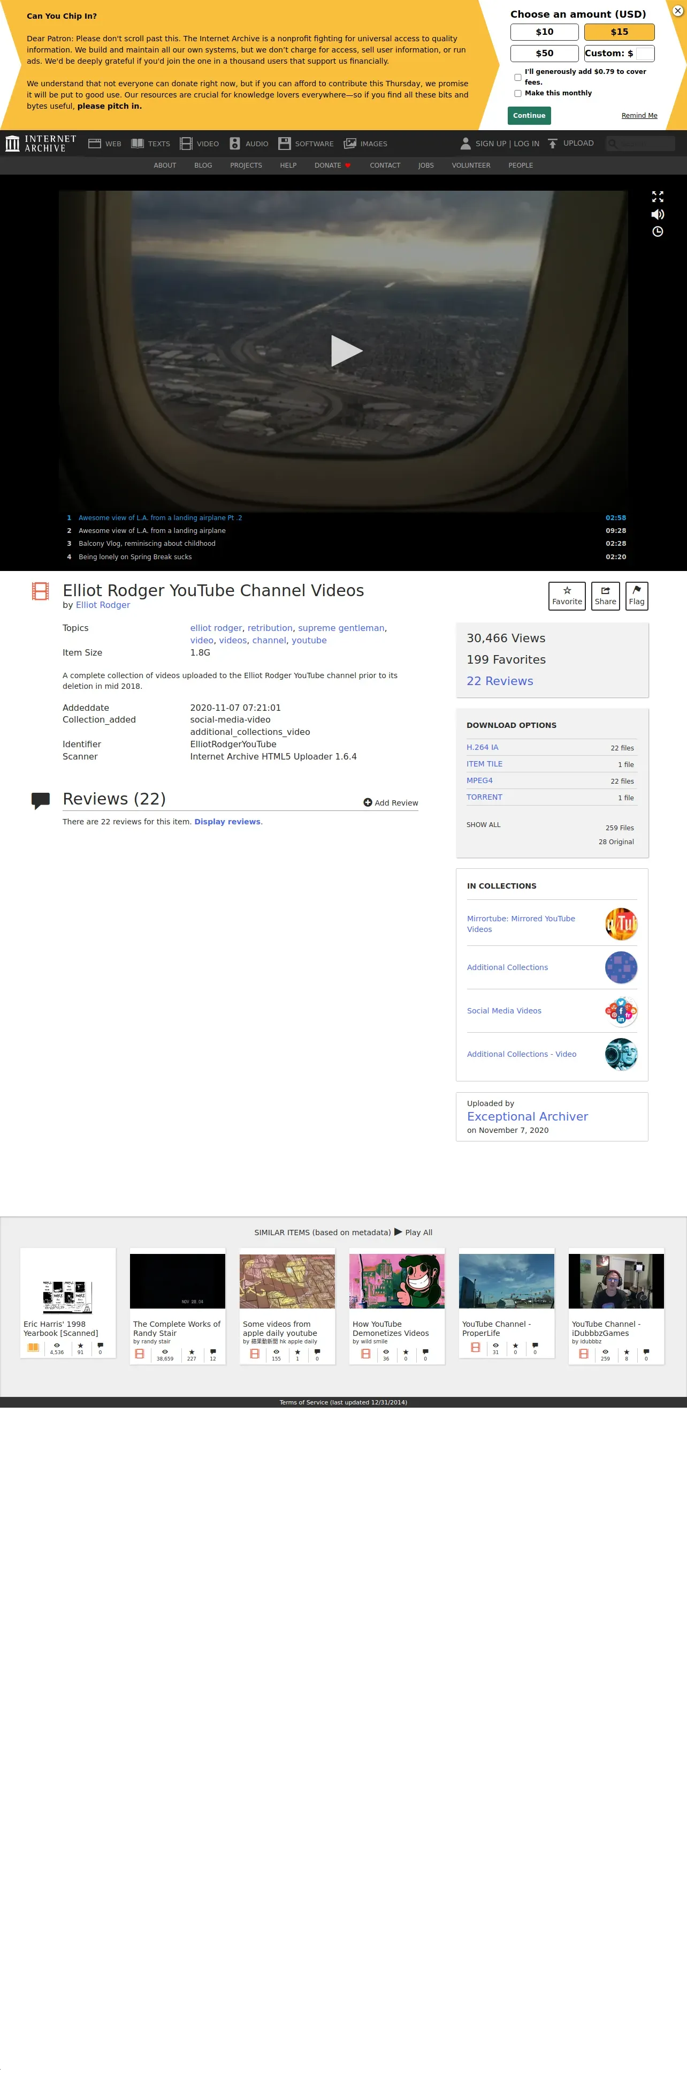Open the BLOG menu item
The height and width of the screenshot is (2074, 687).
coord(203,166)
